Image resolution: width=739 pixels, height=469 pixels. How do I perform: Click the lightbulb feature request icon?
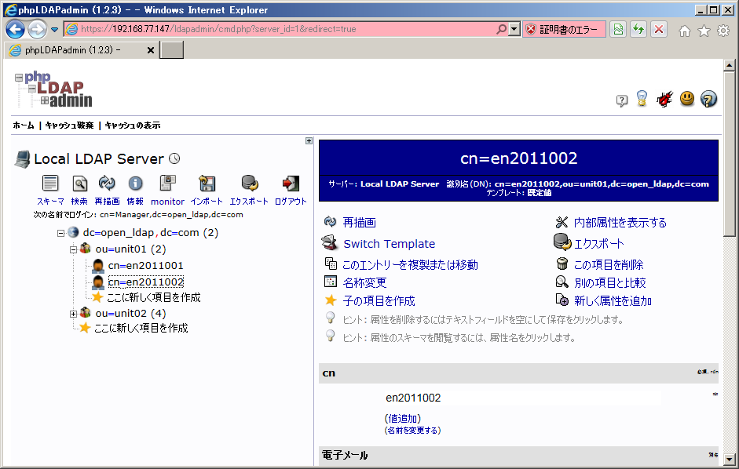pos(642,99)
